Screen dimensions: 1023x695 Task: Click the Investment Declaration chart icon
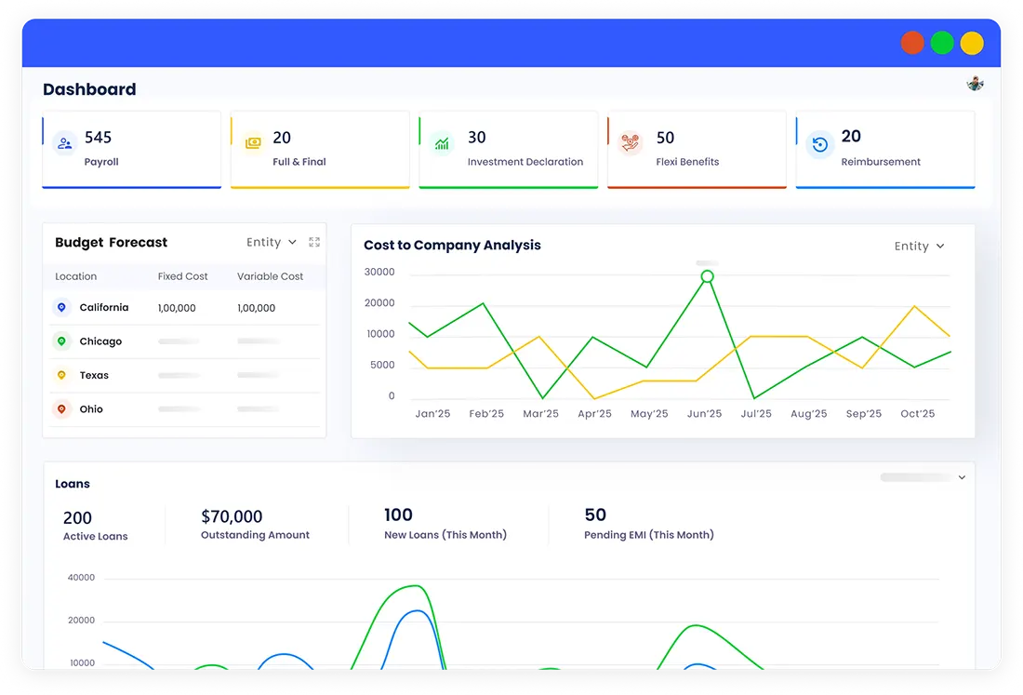click(x=443, y=143)
